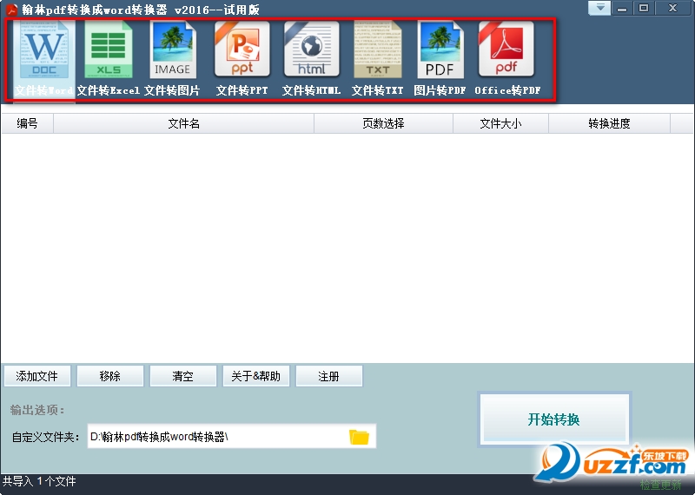Pick the 文件转HTML conversion icon
This screenshot has height=495, width=695.
[x=311, y=50]
